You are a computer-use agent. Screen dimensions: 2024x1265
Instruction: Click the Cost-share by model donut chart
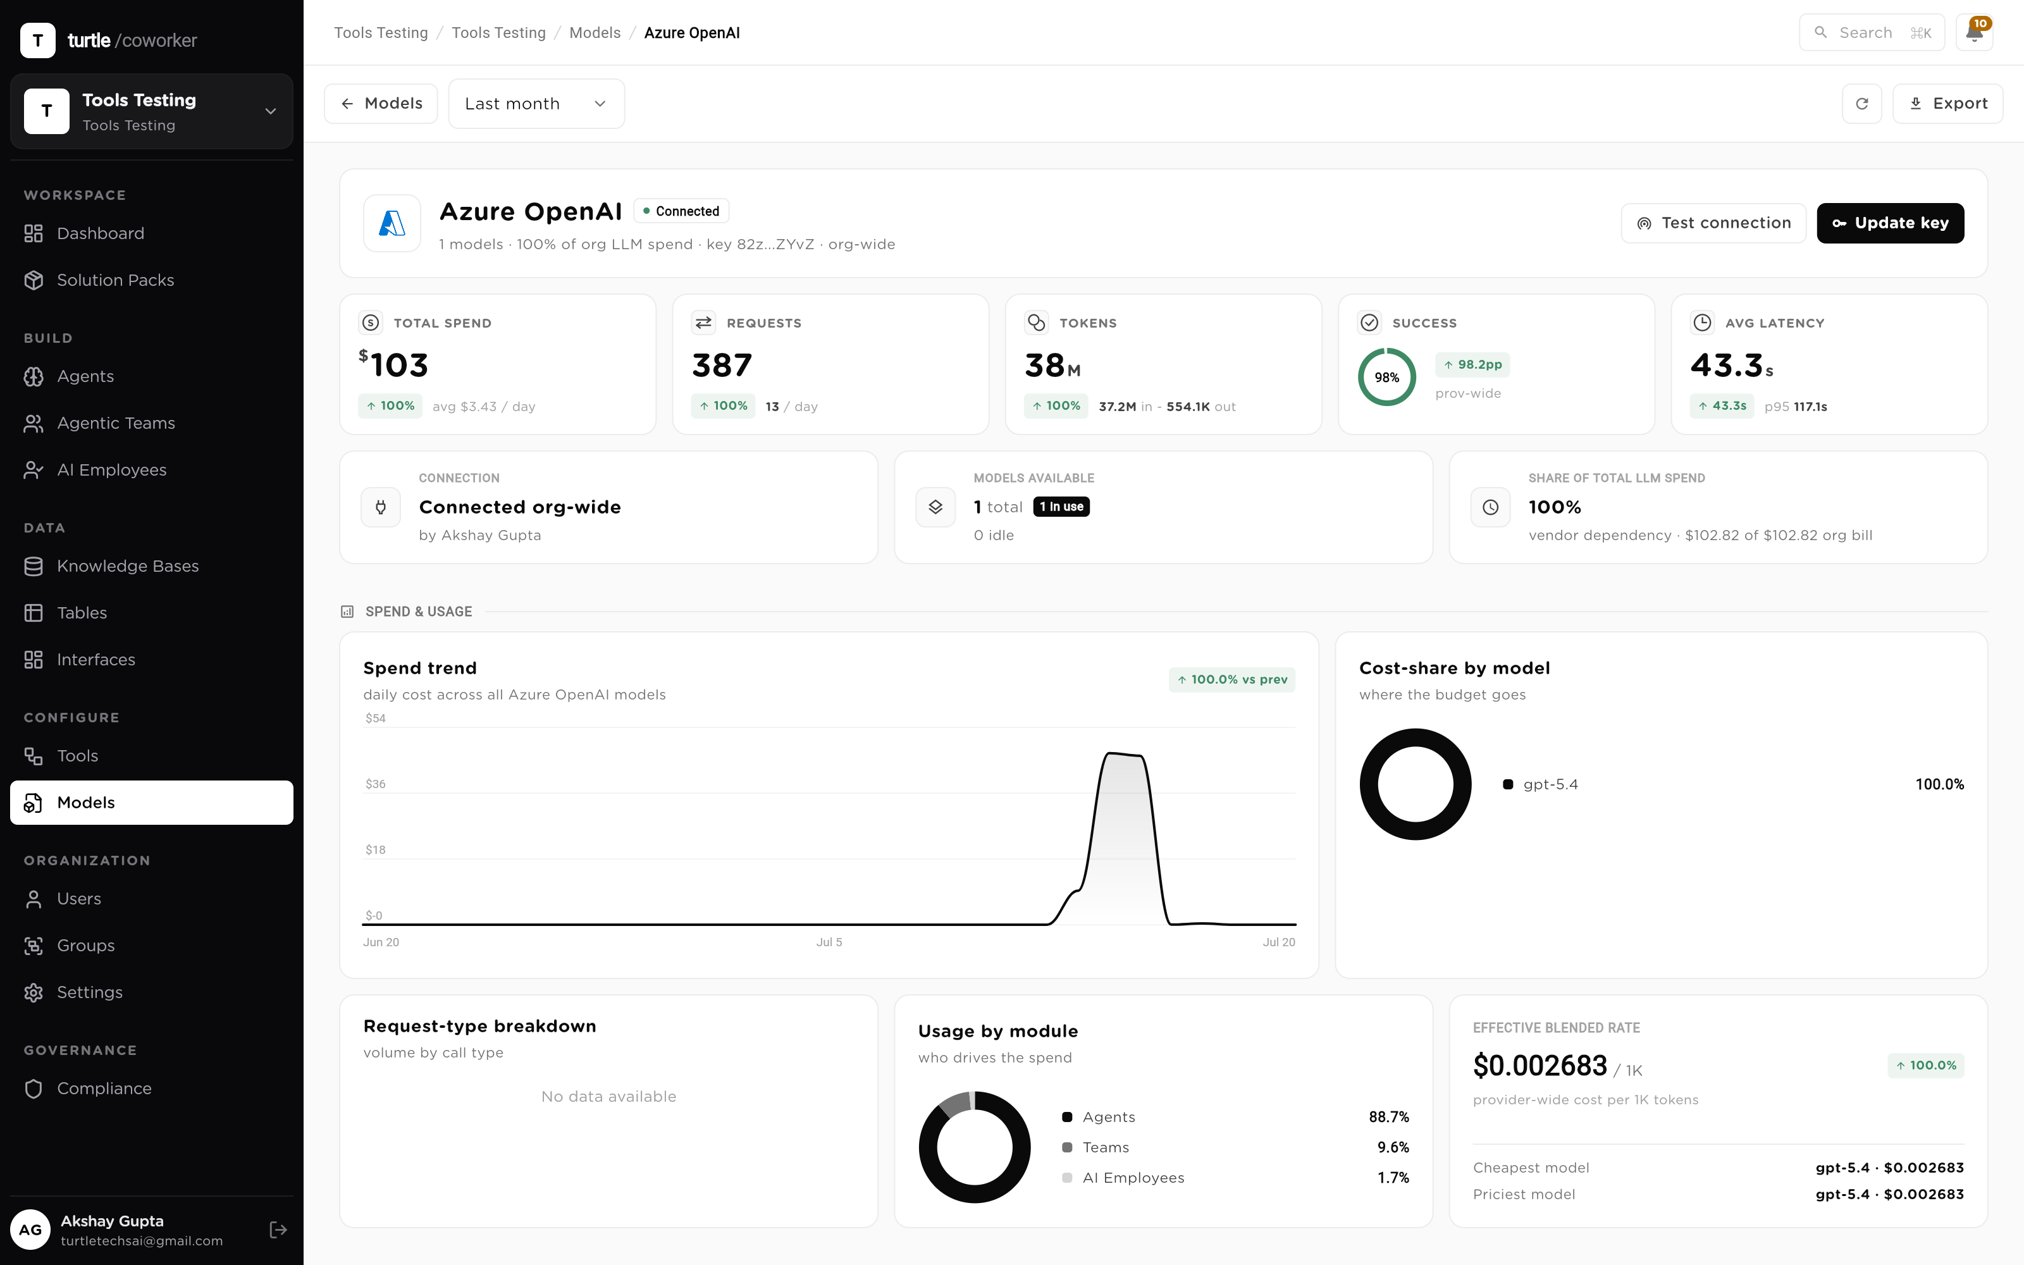click(x=1415, y=785)
